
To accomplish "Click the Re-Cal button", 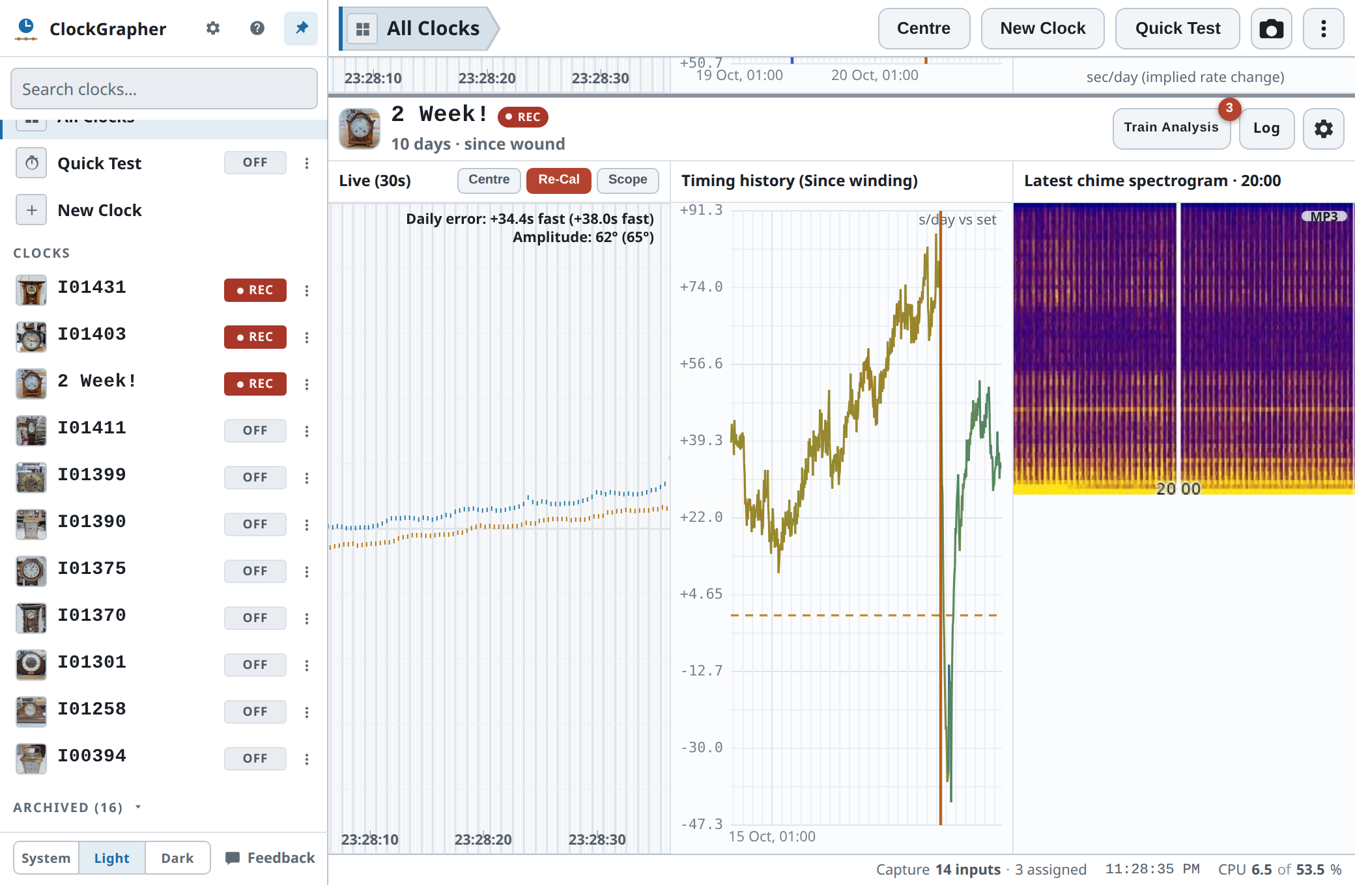I will [x=559, y=180].
